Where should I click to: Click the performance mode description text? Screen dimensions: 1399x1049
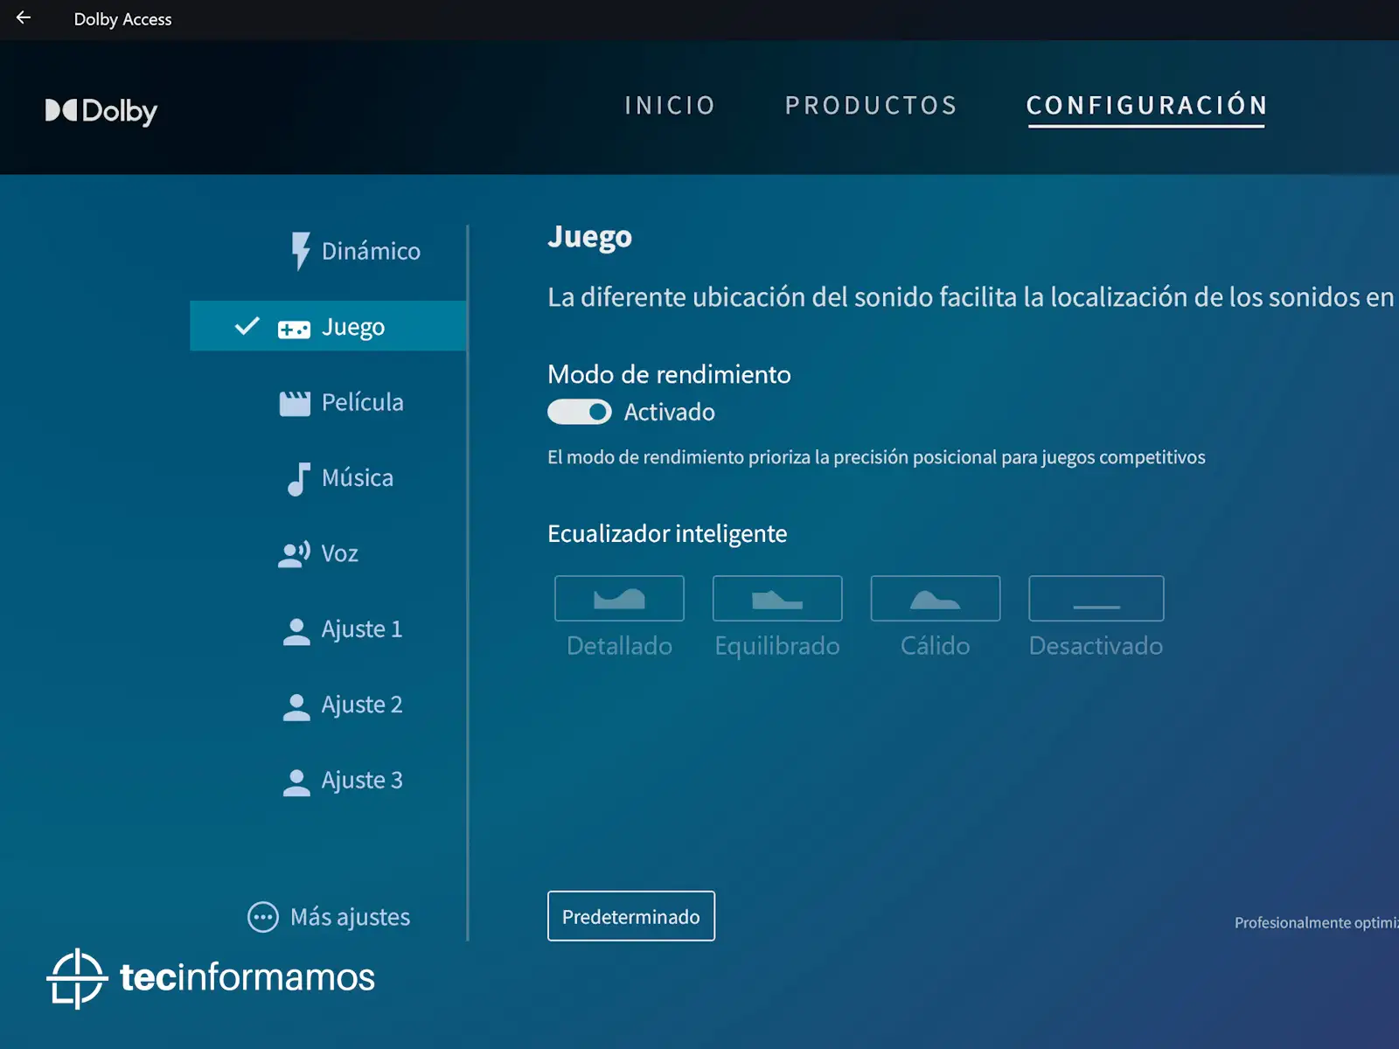tap(876, 457)
